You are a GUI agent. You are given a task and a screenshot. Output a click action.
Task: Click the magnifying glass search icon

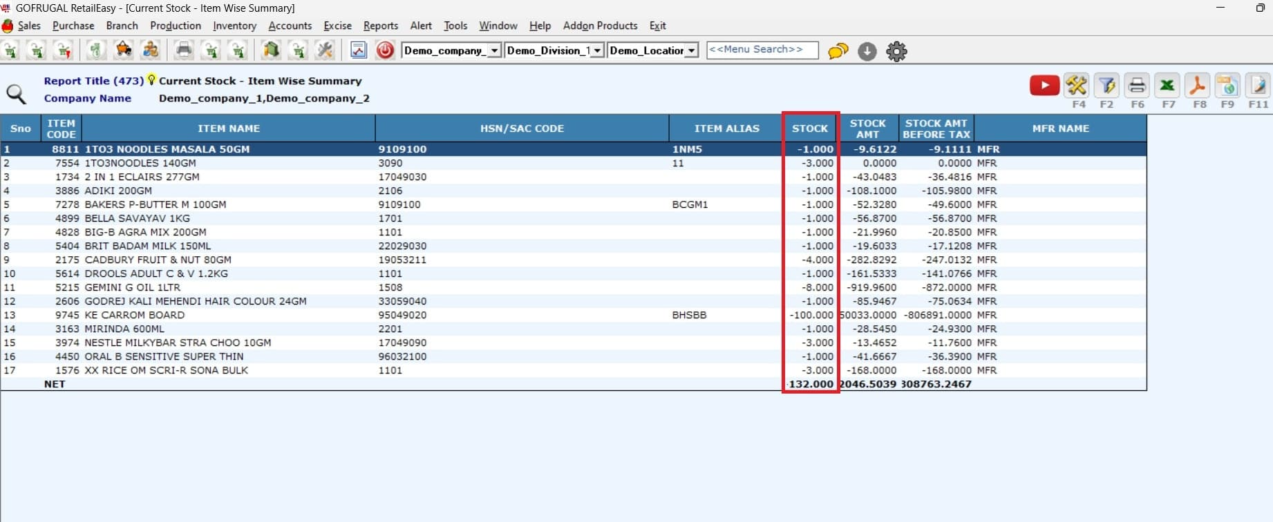(x=16, y=94)
